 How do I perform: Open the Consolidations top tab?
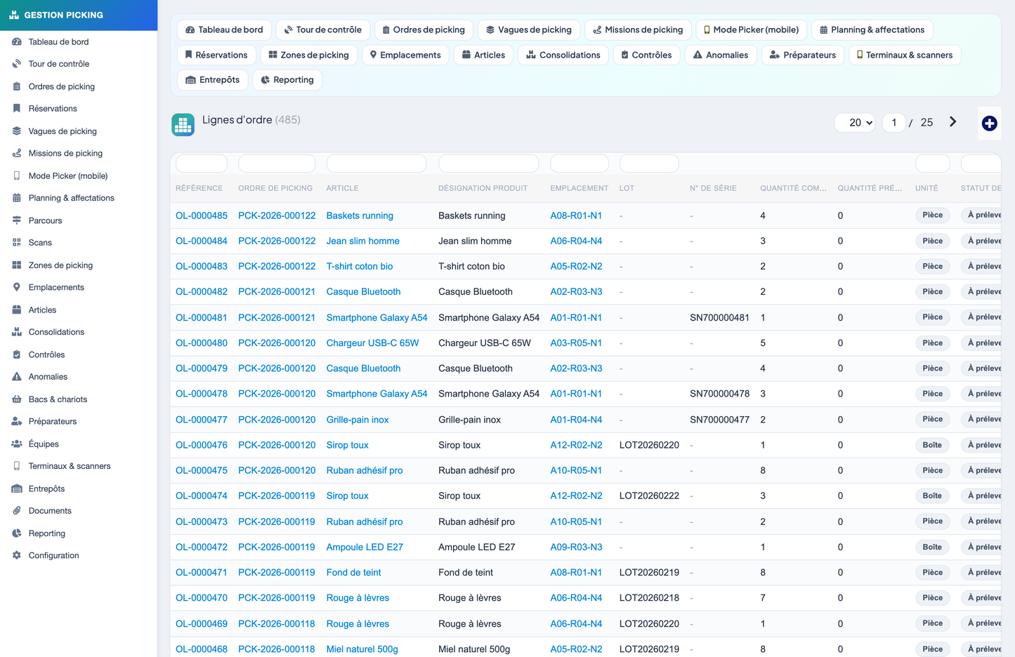point(563,55)
